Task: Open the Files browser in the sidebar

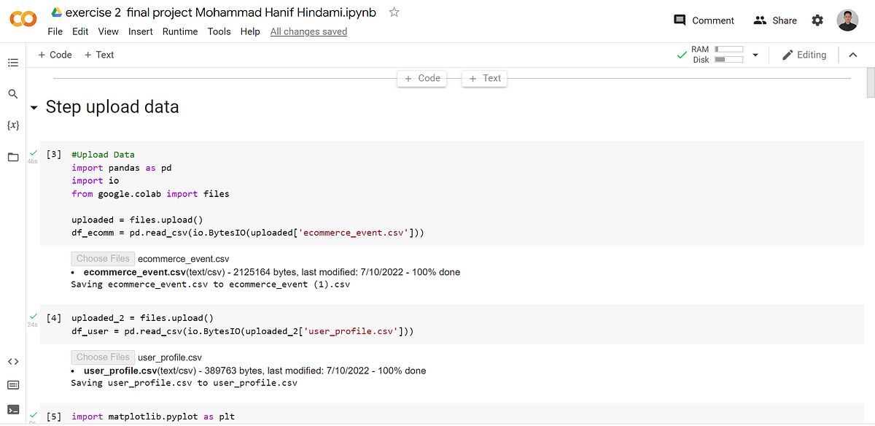Action: point(13,156)
